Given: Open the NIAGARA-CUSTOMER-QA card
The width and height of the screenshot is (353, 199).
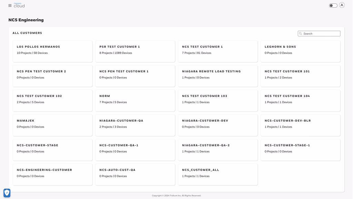Looking at the screenshot, I should coord(135,125).
